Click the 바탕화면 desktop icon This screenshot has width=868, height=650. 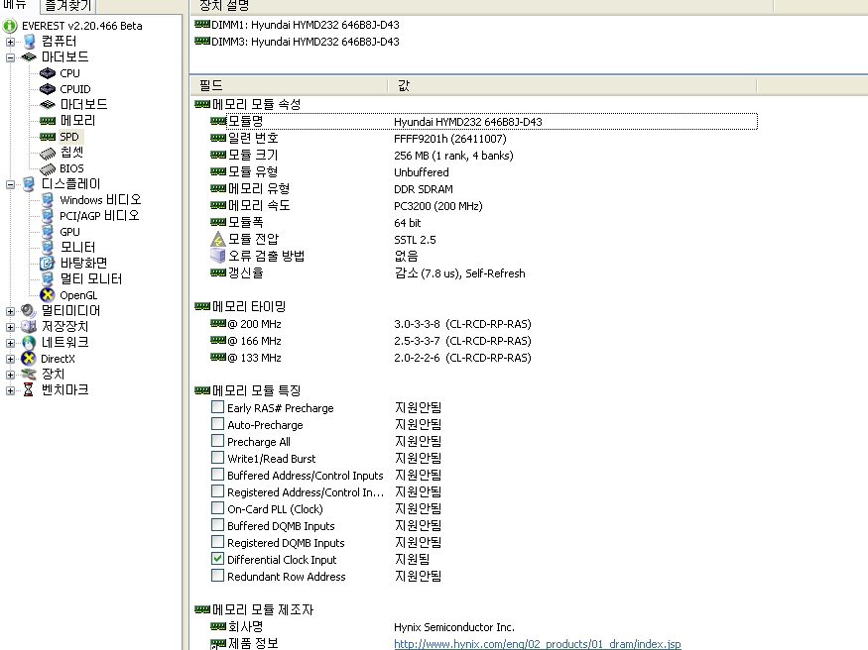coord(47,264)
